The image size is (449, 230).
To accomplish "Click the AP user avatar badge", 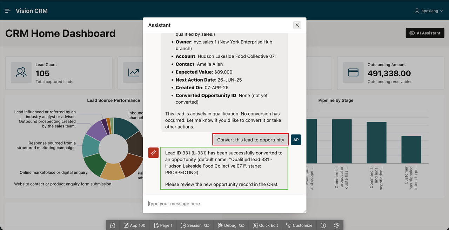I will point(296,140).
